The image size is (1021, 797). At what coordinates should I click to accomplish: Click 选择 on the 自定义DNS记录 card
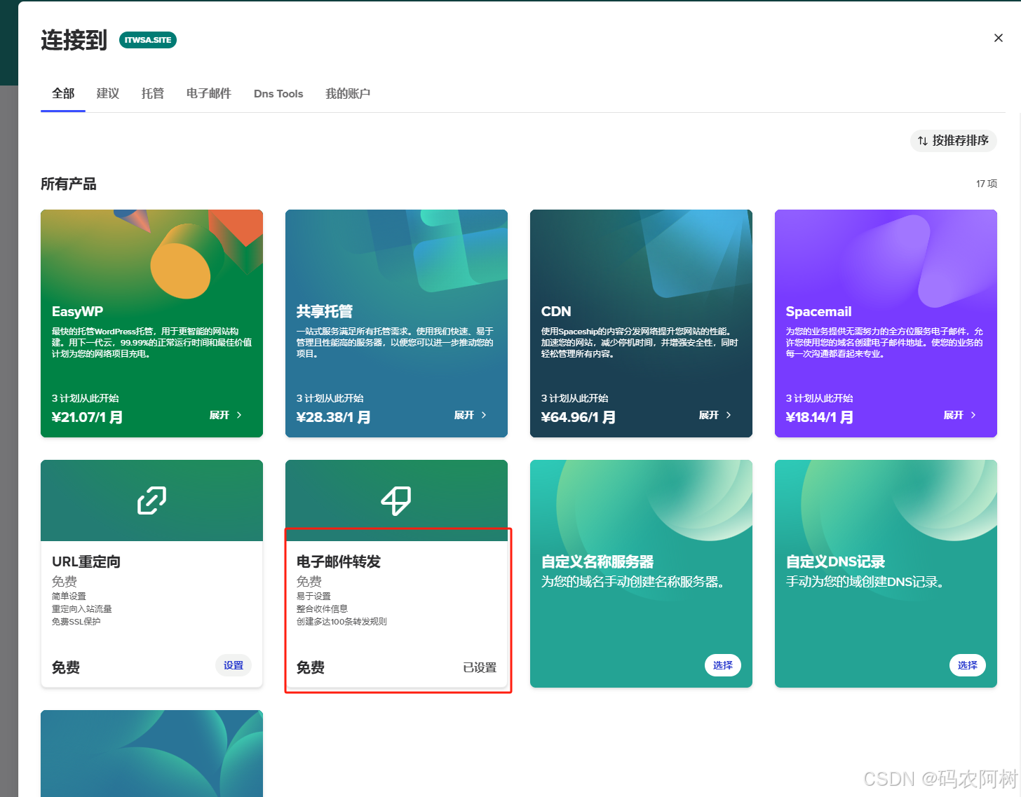tap(968, 665)
